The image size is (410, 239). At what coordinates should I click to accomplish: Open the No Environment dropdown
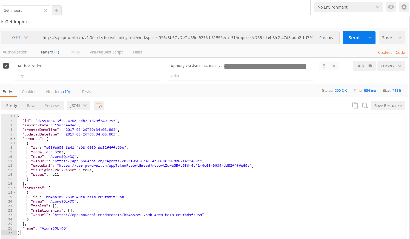(348, 7)
